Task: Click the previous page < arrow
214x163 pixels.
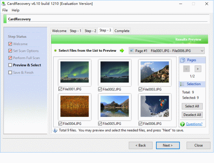Action: click(187, 69)
